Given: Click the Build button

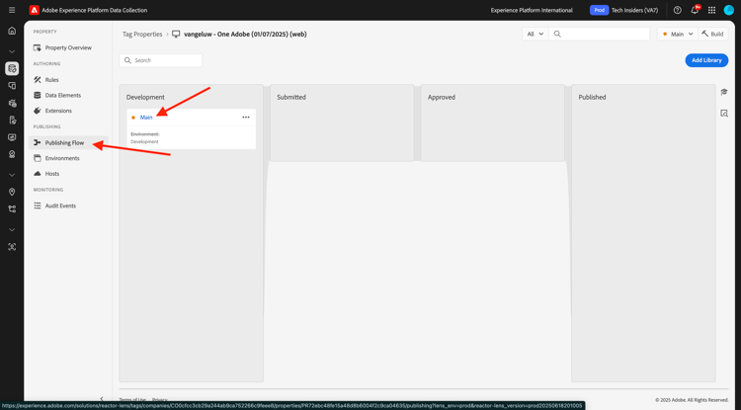Looking at the screenshot, I should [x=713, y=34].
